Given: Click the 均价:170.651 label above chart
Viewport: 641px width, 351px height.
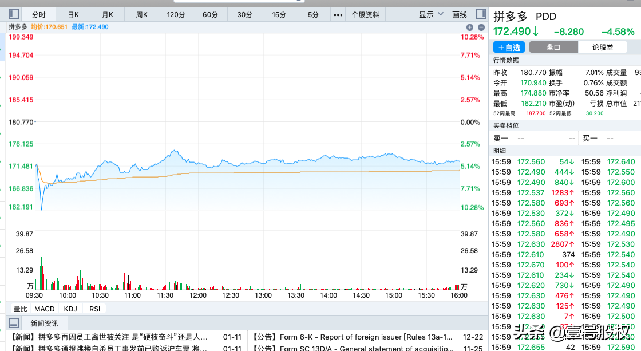Looking at the screenshot, I should pyautogui.click(x=49, y=27).
